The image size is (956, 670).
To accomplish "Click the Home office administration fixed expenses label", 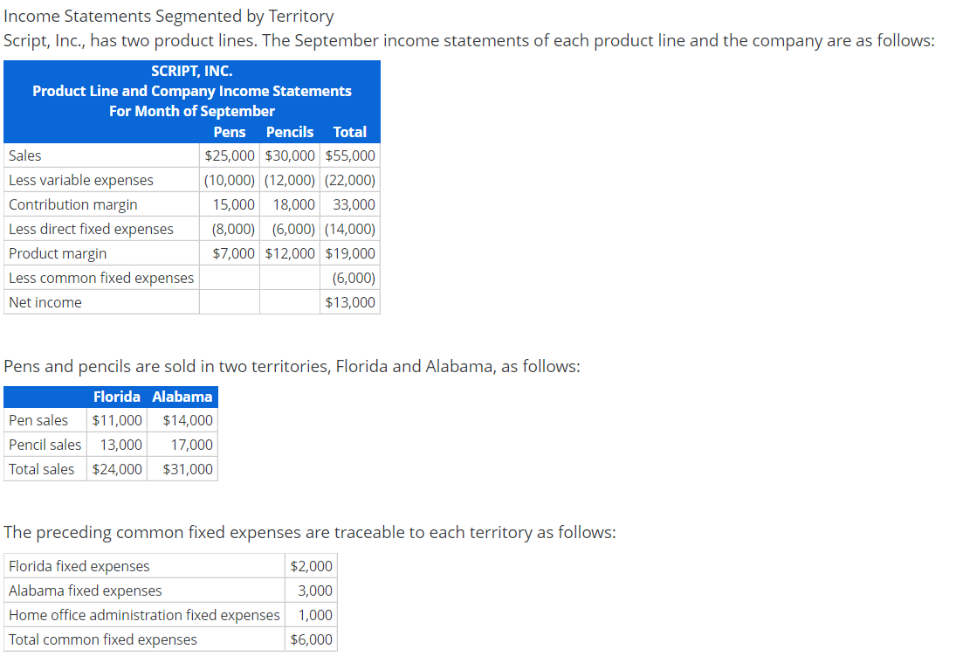I will pyautogui.click(x=143, y=615).
